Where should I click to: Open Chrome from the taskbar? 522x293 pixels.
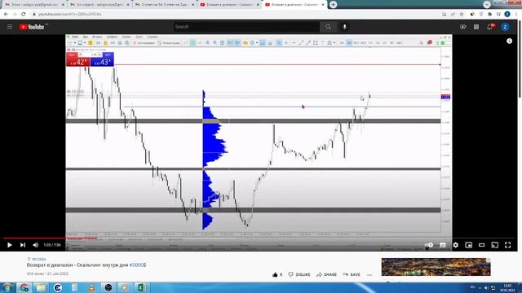point(24,287)
